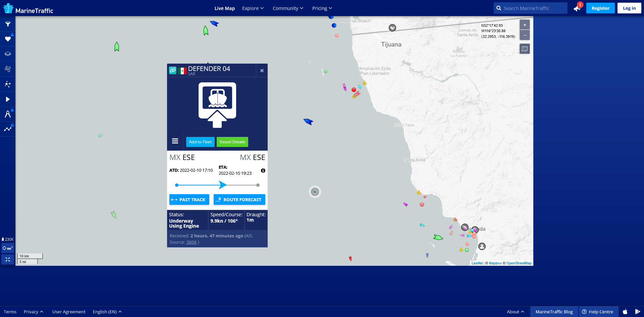The image size is (644, 317).
Task: Open the vessel filters funnel icon
Action: [8, 24]
